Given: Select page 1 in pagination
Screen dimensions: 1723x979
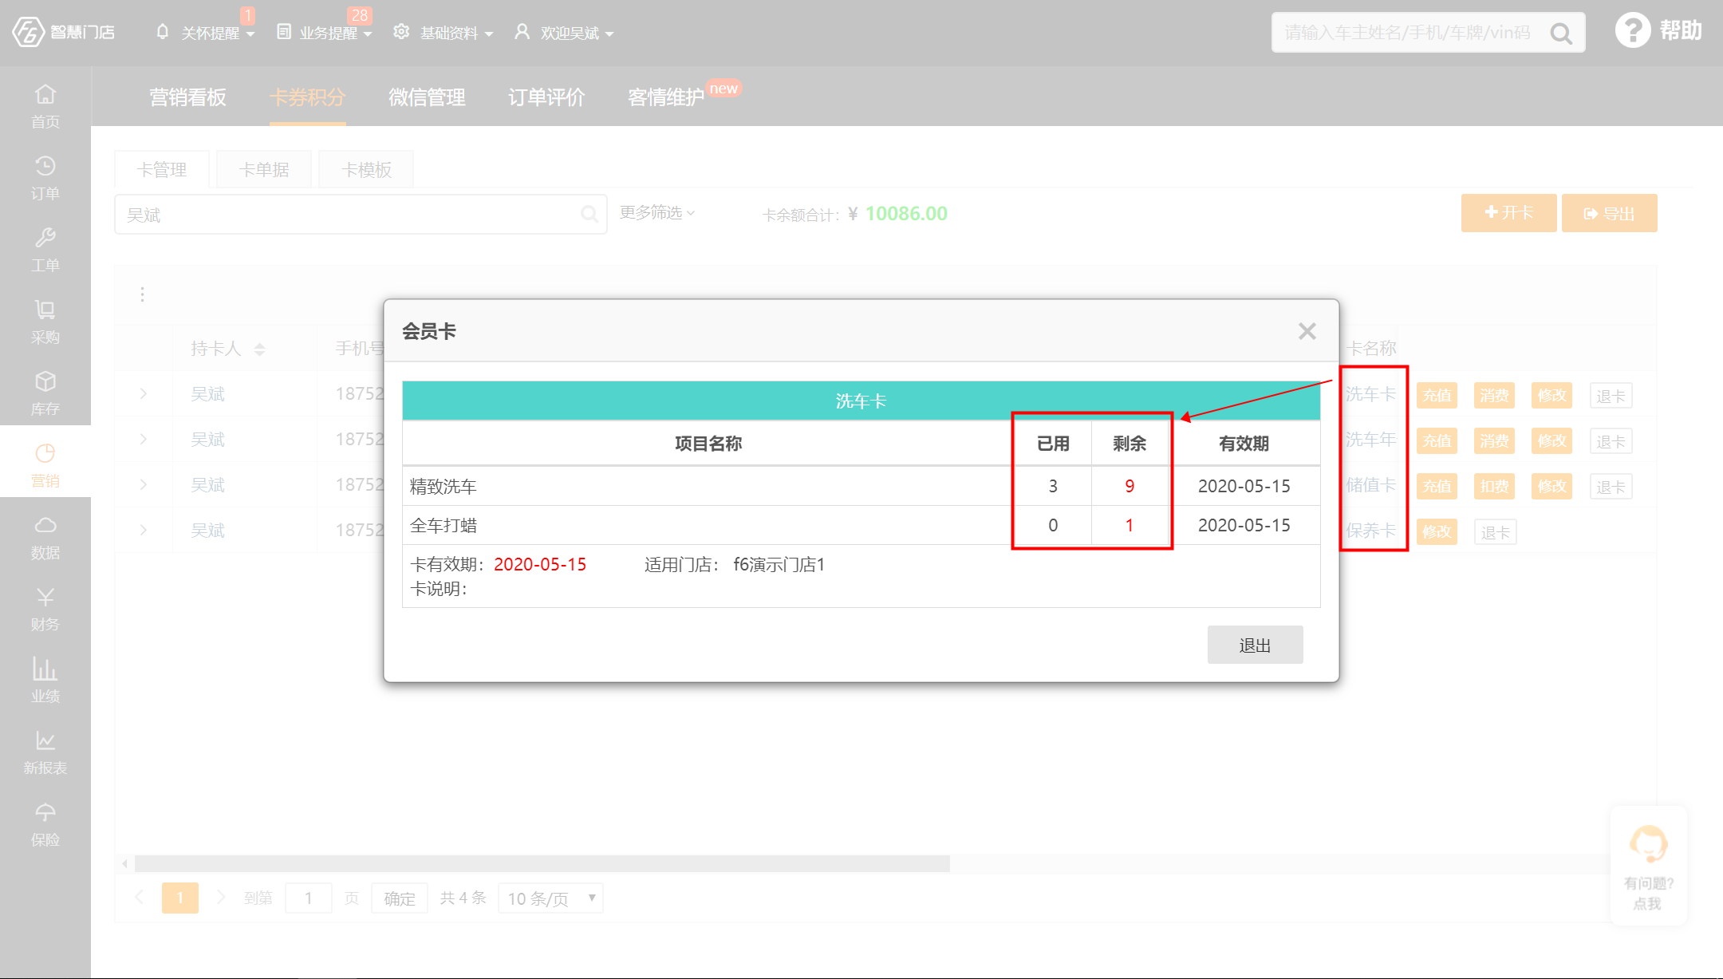Looking at the screenshot, I should pos(180,898).
